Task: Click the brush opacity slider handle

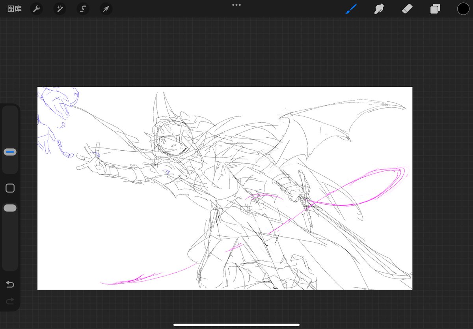Action: coord(10,208)
